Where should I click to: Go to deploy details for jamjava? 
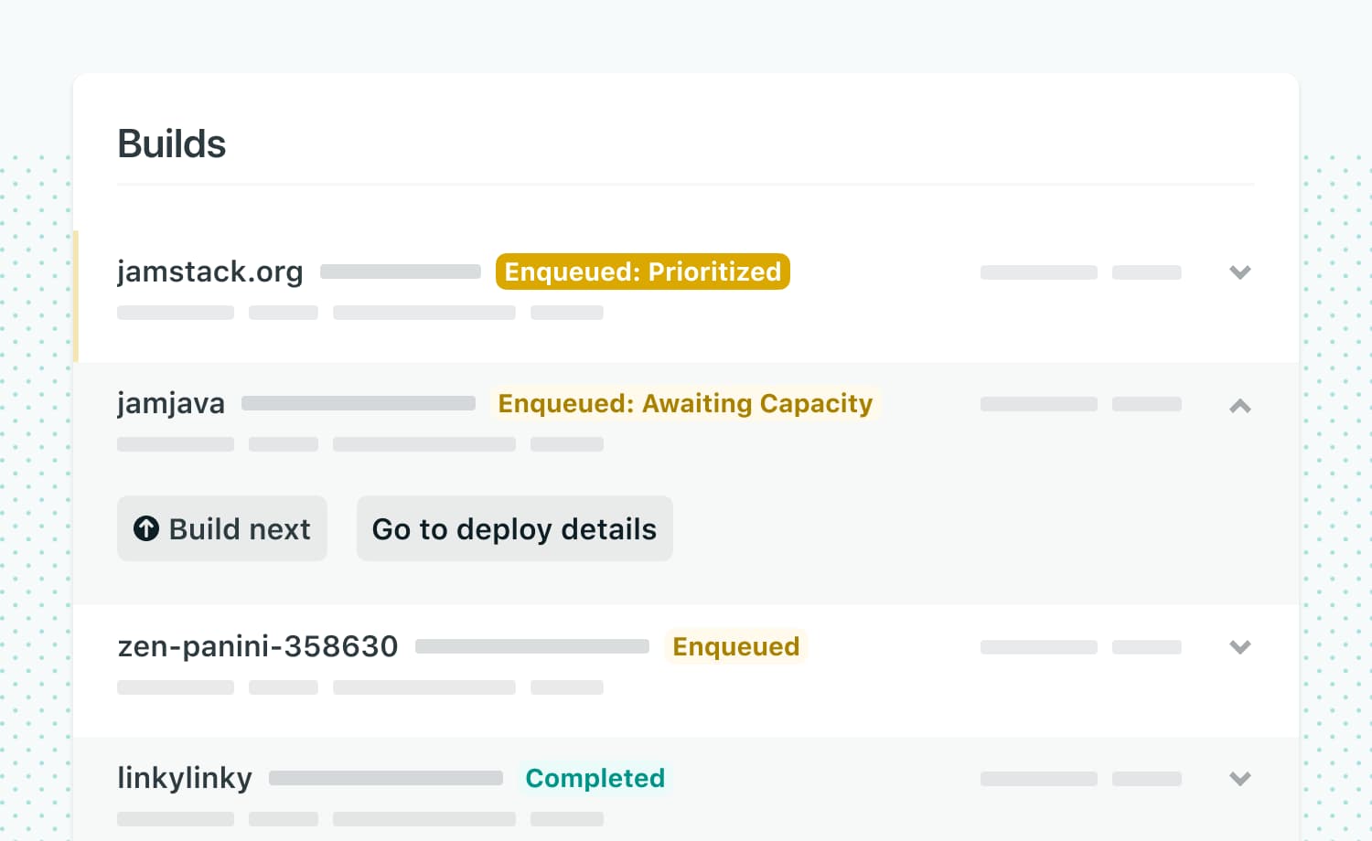[x=514, y=528]
